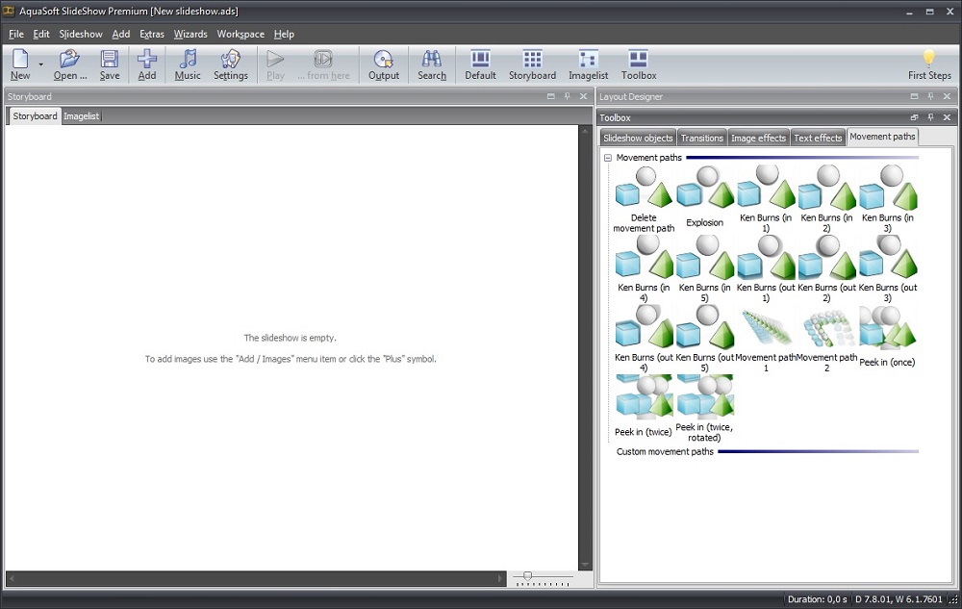This screenshot has width=962, height=609.
Task: Pin the Layout Designer panel
Action: [930, 96]
